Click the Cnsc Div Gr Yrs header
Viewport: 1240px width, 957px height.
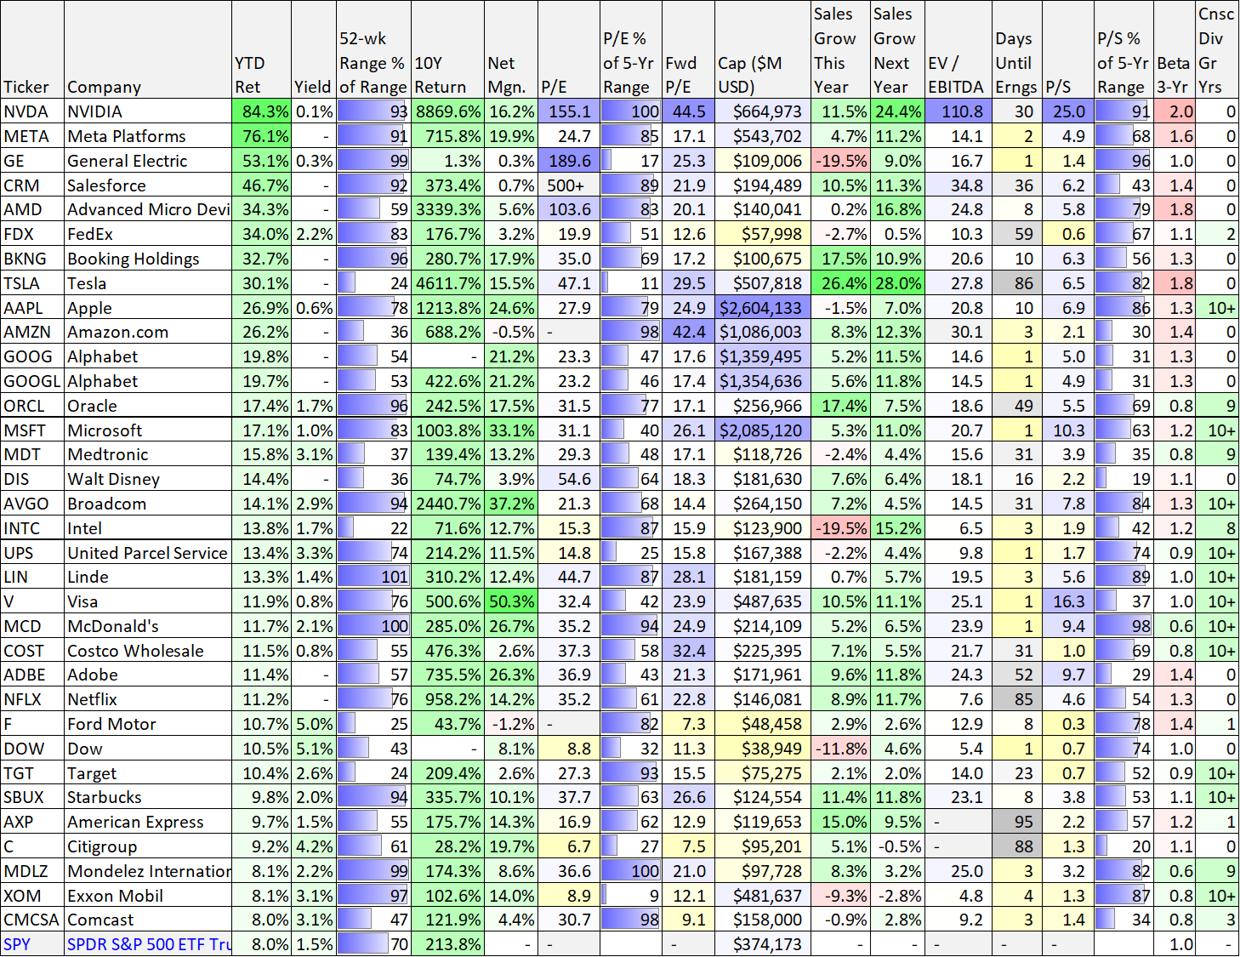(x=1217, y=49)
